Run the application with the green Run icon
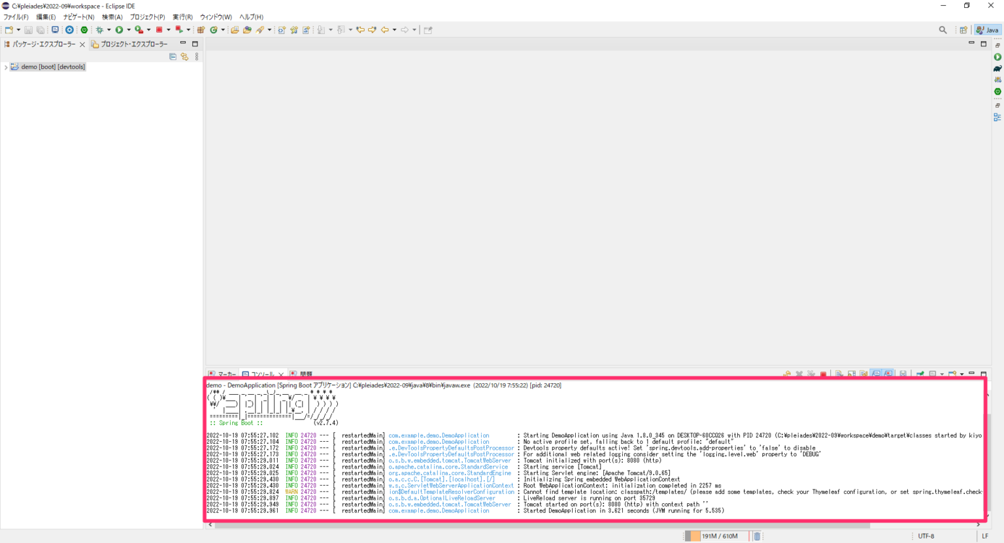Viewport: 1004px width, 543px height. click(119, 29)
